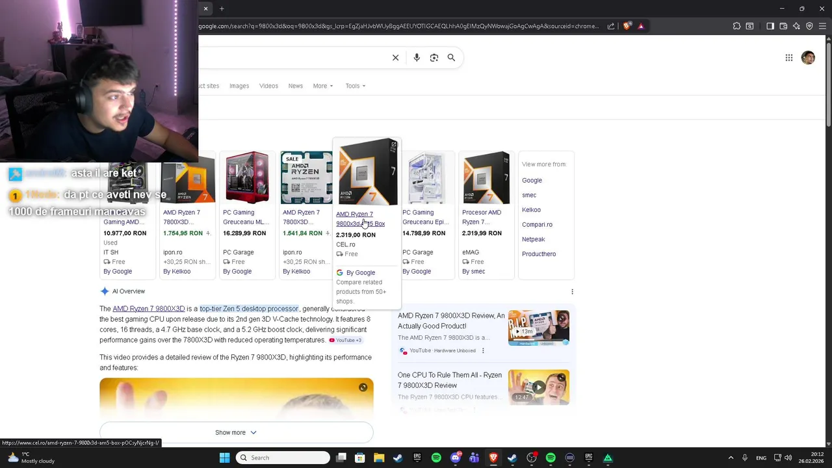
Task: Open the AI Overview three-dot menu
Action: pyautogui.click(x=572, y=292)
